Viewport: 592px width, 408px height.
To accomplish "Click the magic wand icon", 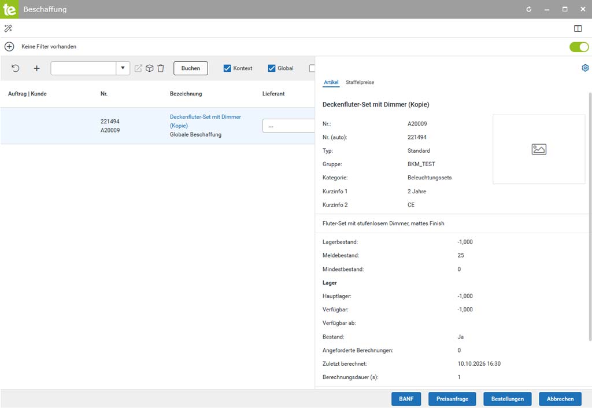I will 8,28.
